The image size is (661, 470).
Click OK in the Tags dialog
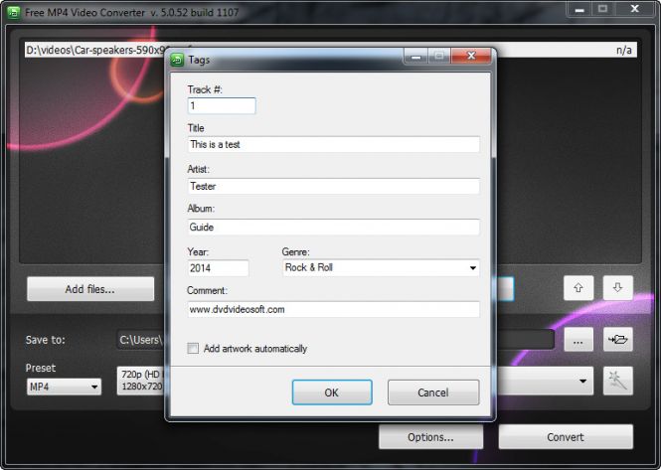click(332, 392)
